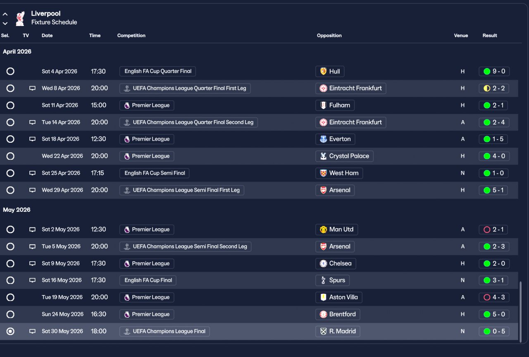This screenshot has width=529, height=357.
Task: Click the 17:15 kick-off time
Action: [98, 173]
